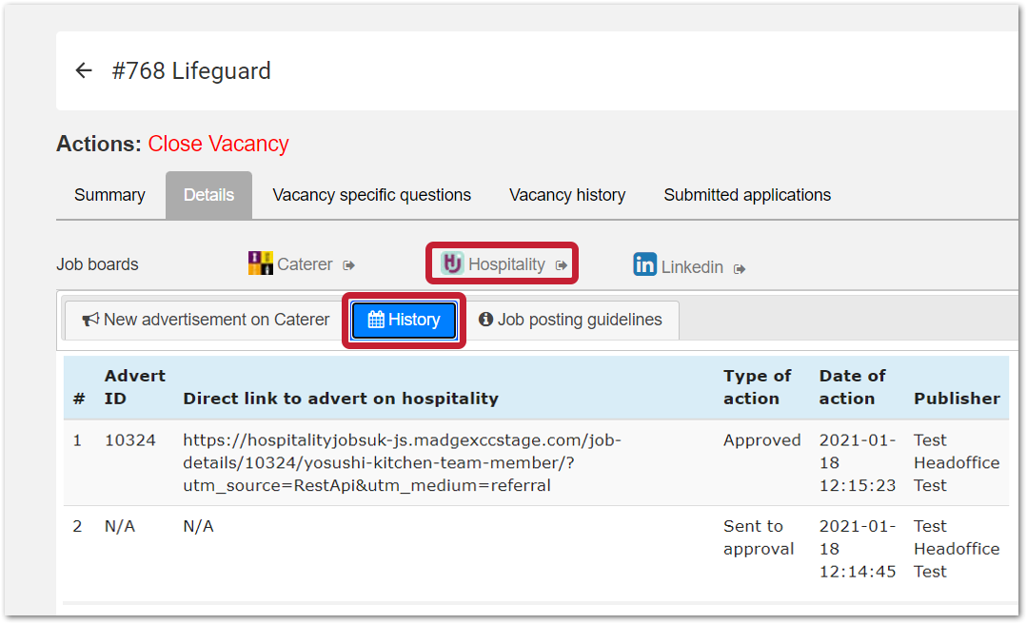
Task: Open the Vacancy history tab
Action: [x=567, y=195]
